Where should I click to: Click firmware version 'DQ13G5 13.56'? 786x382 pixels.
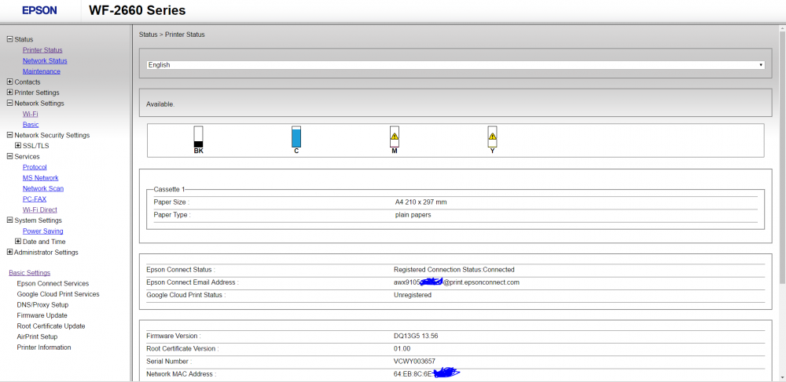click(416, 336)
